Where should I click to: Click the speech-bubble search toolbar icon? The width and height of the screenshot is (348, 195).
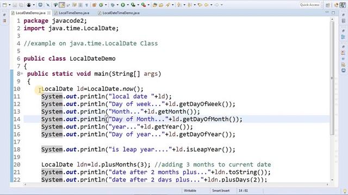pos(55,5)
